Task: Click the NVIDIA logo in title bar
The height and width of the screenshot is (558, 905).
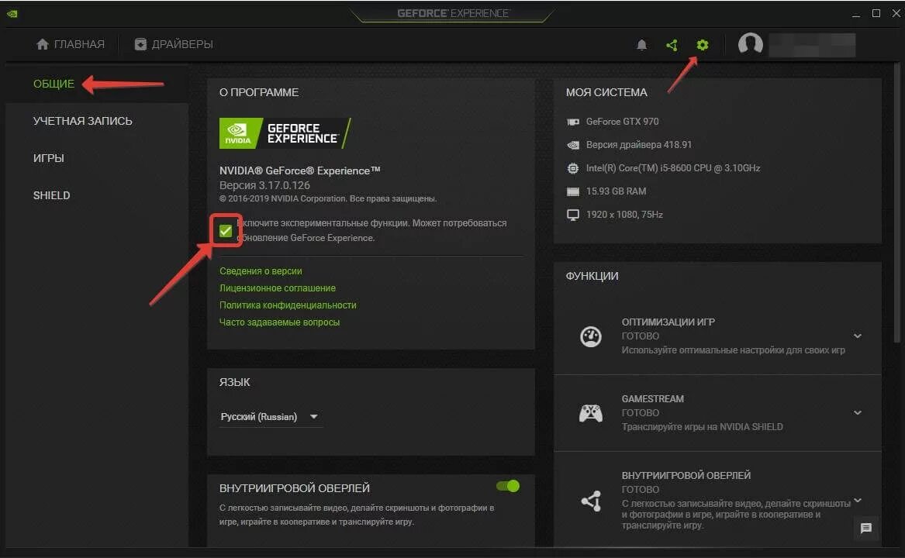Action: (12, 13)
